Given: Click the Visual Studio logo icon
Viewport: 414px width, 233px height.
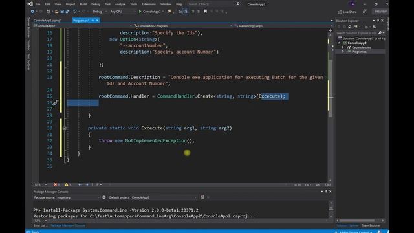Looking at the screenshot, I should [x=30, y=4].
